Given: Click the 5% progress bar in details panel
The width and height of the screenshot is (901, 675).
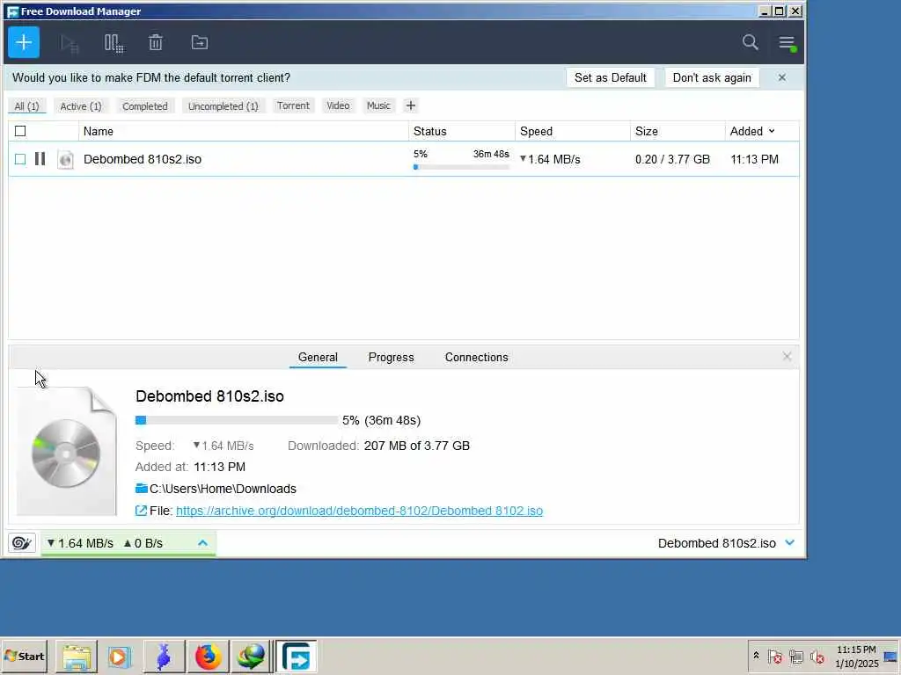Looking at the screenshot, I should (x=237, y=420).
